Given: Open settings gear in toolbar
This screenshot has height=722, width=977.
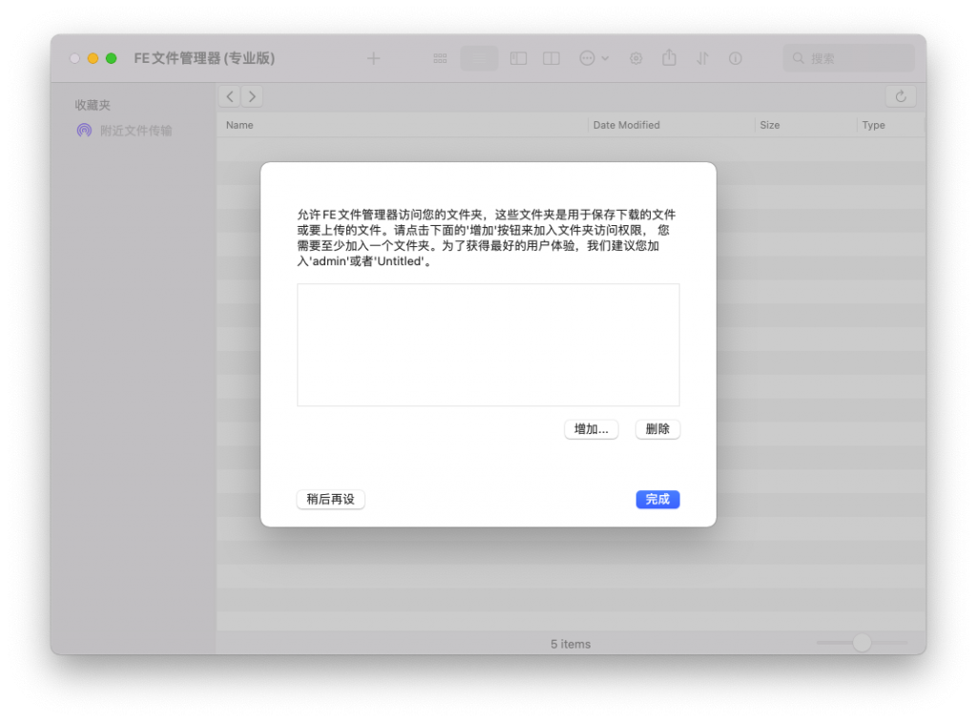Looking at the screenshot, I should point(635,58).
